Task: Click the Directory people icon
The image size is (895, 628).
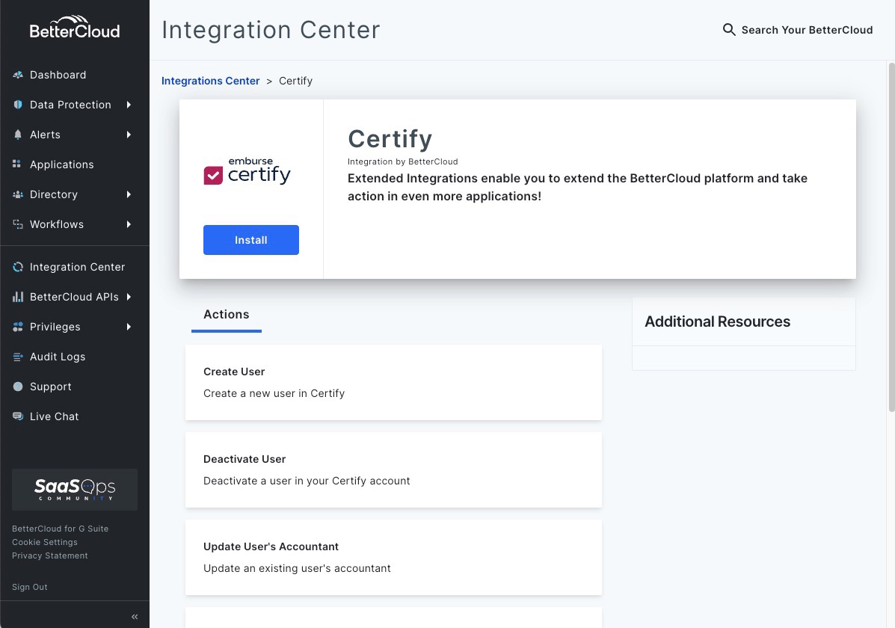Action: [x=17, y=194]
